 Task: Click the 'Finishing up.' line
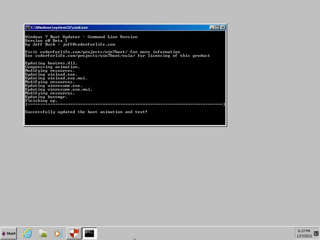pos(41,101)
